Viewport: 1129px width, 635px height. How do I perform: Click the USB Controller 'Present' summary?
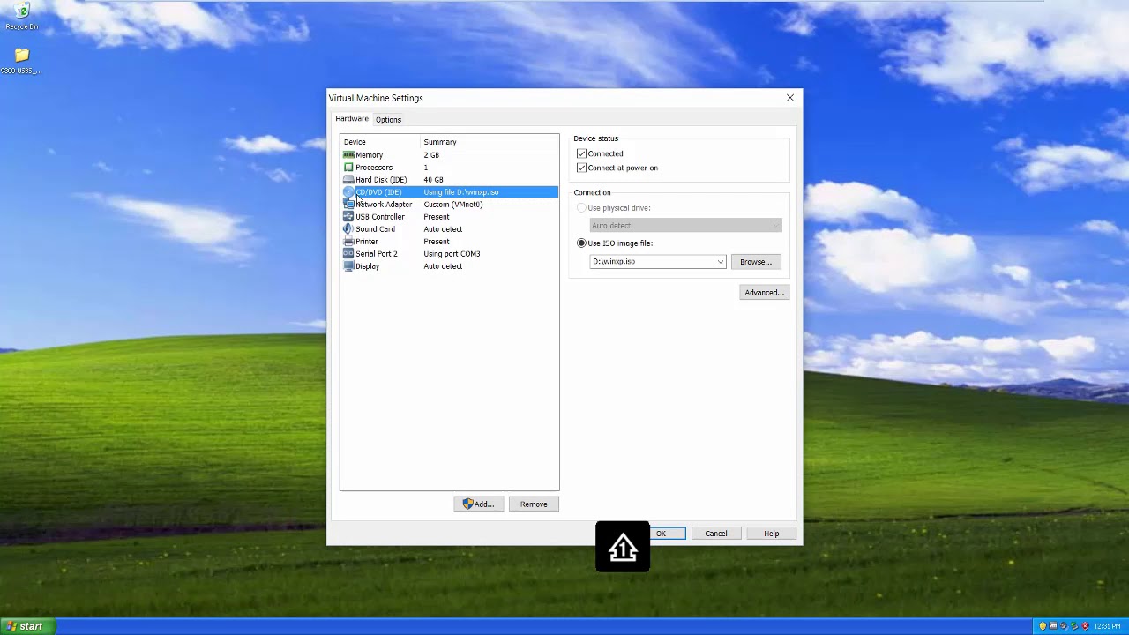[437, 217]
